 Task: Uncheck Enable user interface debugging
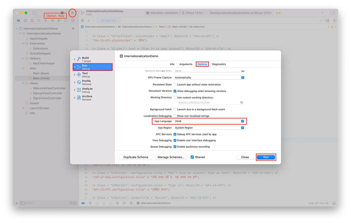[x=175, y=141]
